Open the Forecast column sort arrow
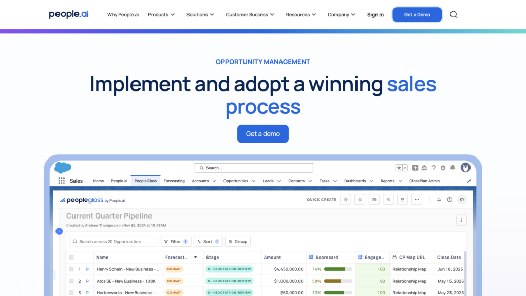This screenshot has height=296, width=526. 196,258
